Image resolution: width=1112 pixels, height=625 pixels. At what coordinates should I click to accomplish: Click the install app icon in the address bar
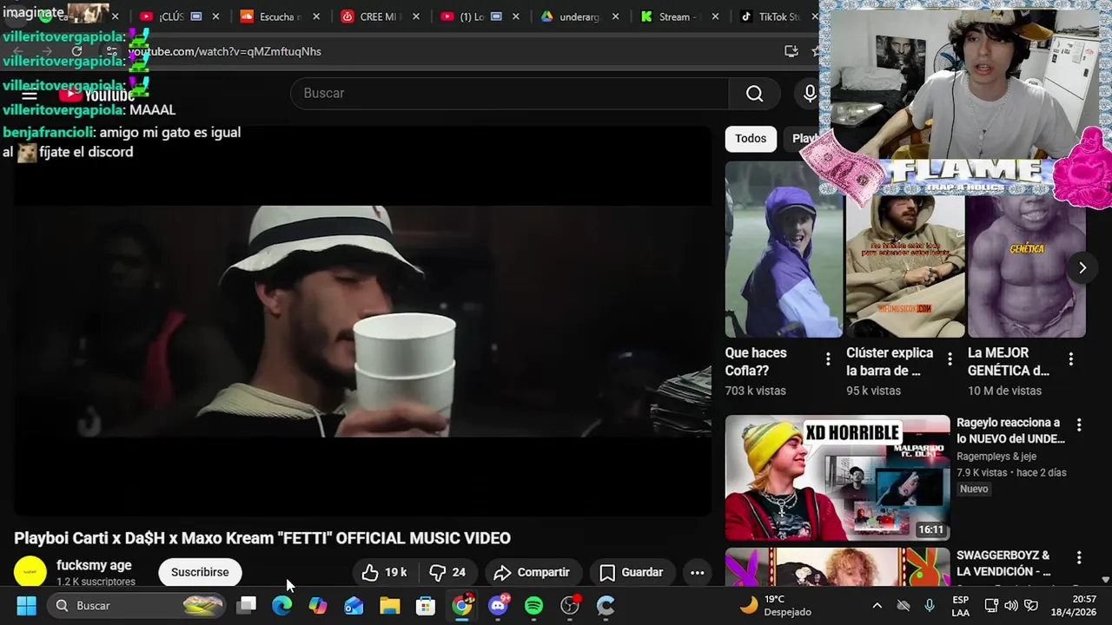[x=791, y=51]
